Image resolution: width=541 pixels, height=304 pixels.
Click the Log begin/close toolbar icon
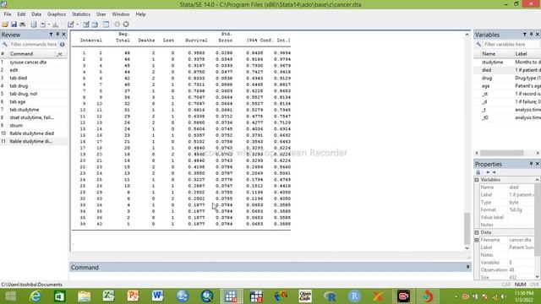click(34, 24)
